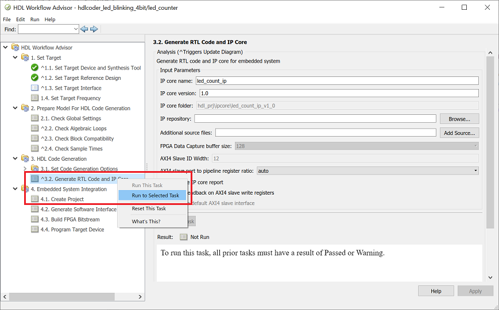This screenshot has width=499, height=310.
Task: Click the Find previous blue arrow icon
Action: pyautogui.click(x=84, y=29)
